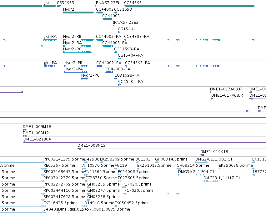The width and height of the screenshot is (266, 214).
Task: Select the CG44002-RA transcript
Action: (99, 40)
